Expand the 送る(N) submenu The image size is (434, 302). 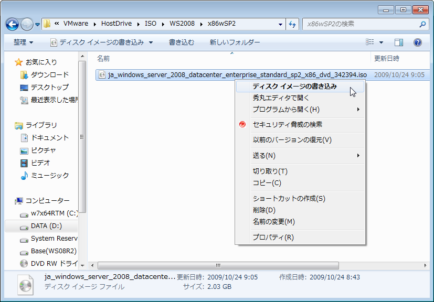point(300,156)
